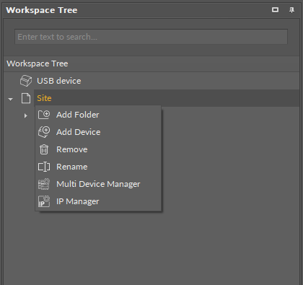Open IP Manager from context menu
This screenshot has width=303, height=285.
98,201
